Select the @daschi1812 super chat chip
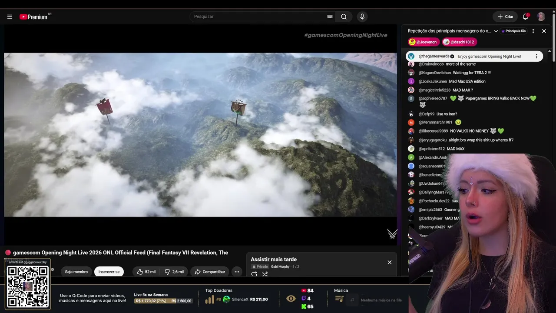Screen dimensions: 556x313 coord(460,42)
